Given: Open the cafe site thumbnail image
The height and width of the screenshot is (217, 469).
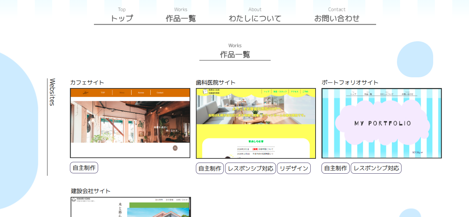Looking at the screenshot, I should pos(130,123).
